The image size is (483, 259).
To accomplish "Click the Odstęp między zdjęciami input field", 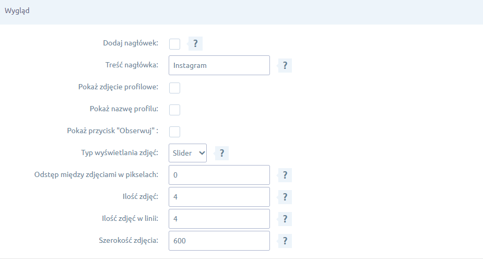I will (219, 175).
